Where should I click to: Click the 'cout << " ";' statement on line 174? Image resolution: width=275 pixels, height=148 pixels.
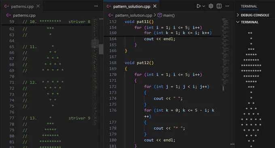[x=168, y=98]
